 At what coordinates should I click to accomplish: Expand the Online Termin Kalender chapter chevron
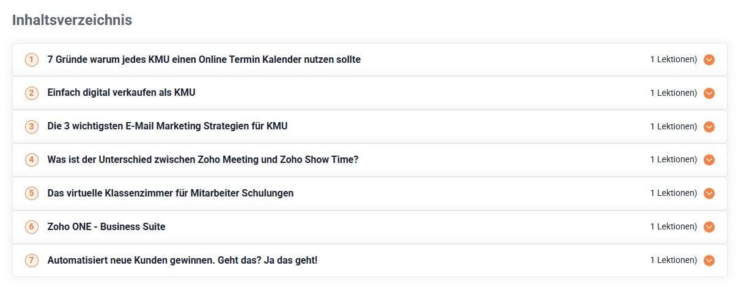coord(709,60)
